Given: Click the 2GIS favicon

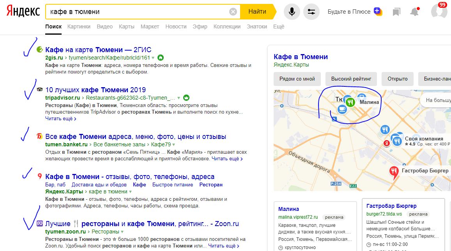Looking at the screenshot, I should point(40,50).
